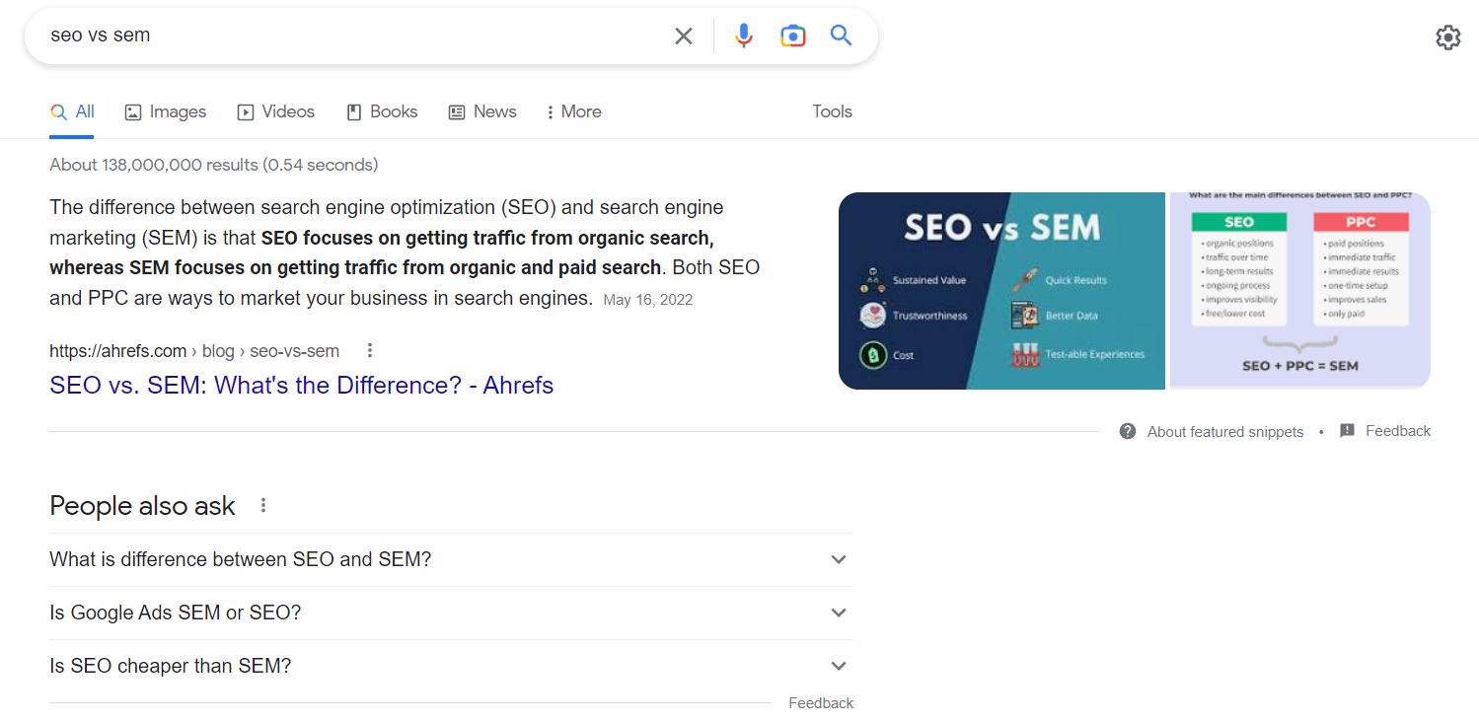Click the SEO vs SEM dark blue thumbnail
This screenshot has width=1479, height=723.
[x=1001, y=290]
